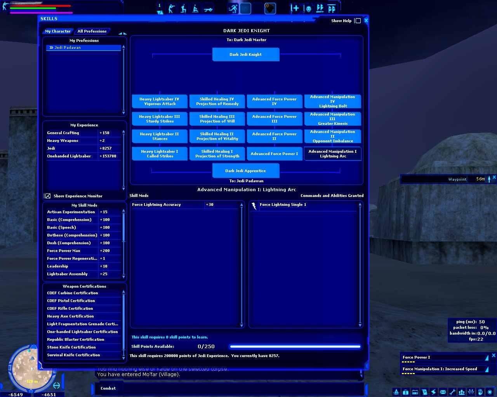Click the wrench icon in bottom menu
Viewport: 497px width, 397px height.
452,392
